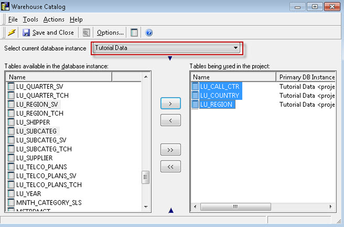Click the single right arrow add button

pyautogui.click(x=171, y=103)
